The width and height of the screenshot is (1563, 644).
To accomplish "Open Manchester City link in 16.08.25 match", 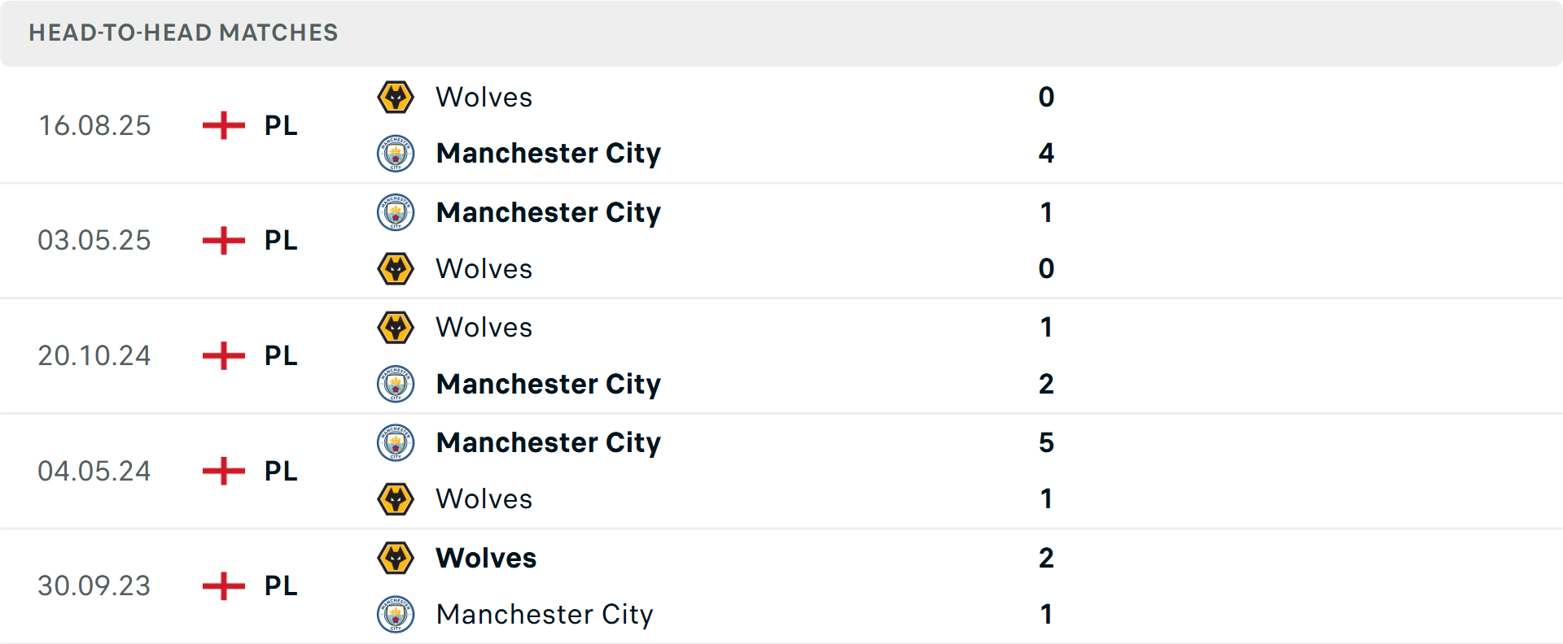I will [x=548, y=154].
